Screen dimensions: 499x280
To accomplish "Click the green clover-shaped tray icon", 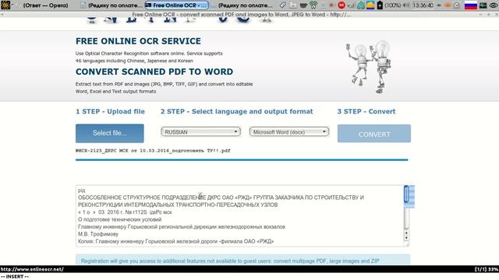I will coord(313,5).
